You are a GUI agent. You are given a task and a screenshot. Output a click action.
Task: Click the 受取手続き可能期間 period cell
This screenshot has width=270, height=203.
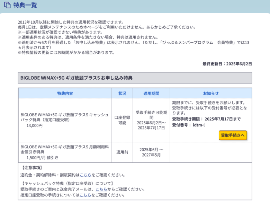[151, 120]
